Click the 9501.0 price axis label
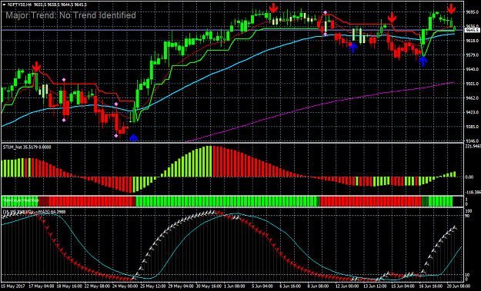Screen dimensions: 481x291 click(x=473, y=84)
